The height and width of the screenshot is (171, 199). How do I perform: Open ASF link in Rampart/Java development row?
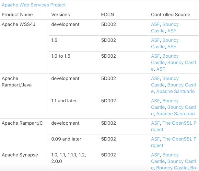click(155, 78)
